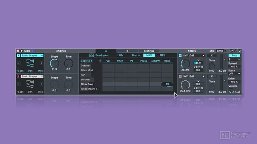Switch to engine tab A
The height and width of the screenshot is (144, 257).
(106, 51)
